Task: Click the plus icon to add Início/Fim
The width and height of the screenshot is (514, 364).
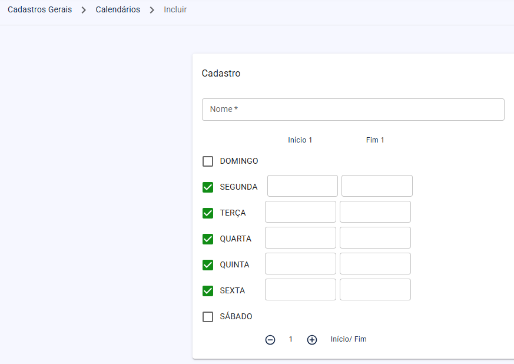Action: (311, 340)
